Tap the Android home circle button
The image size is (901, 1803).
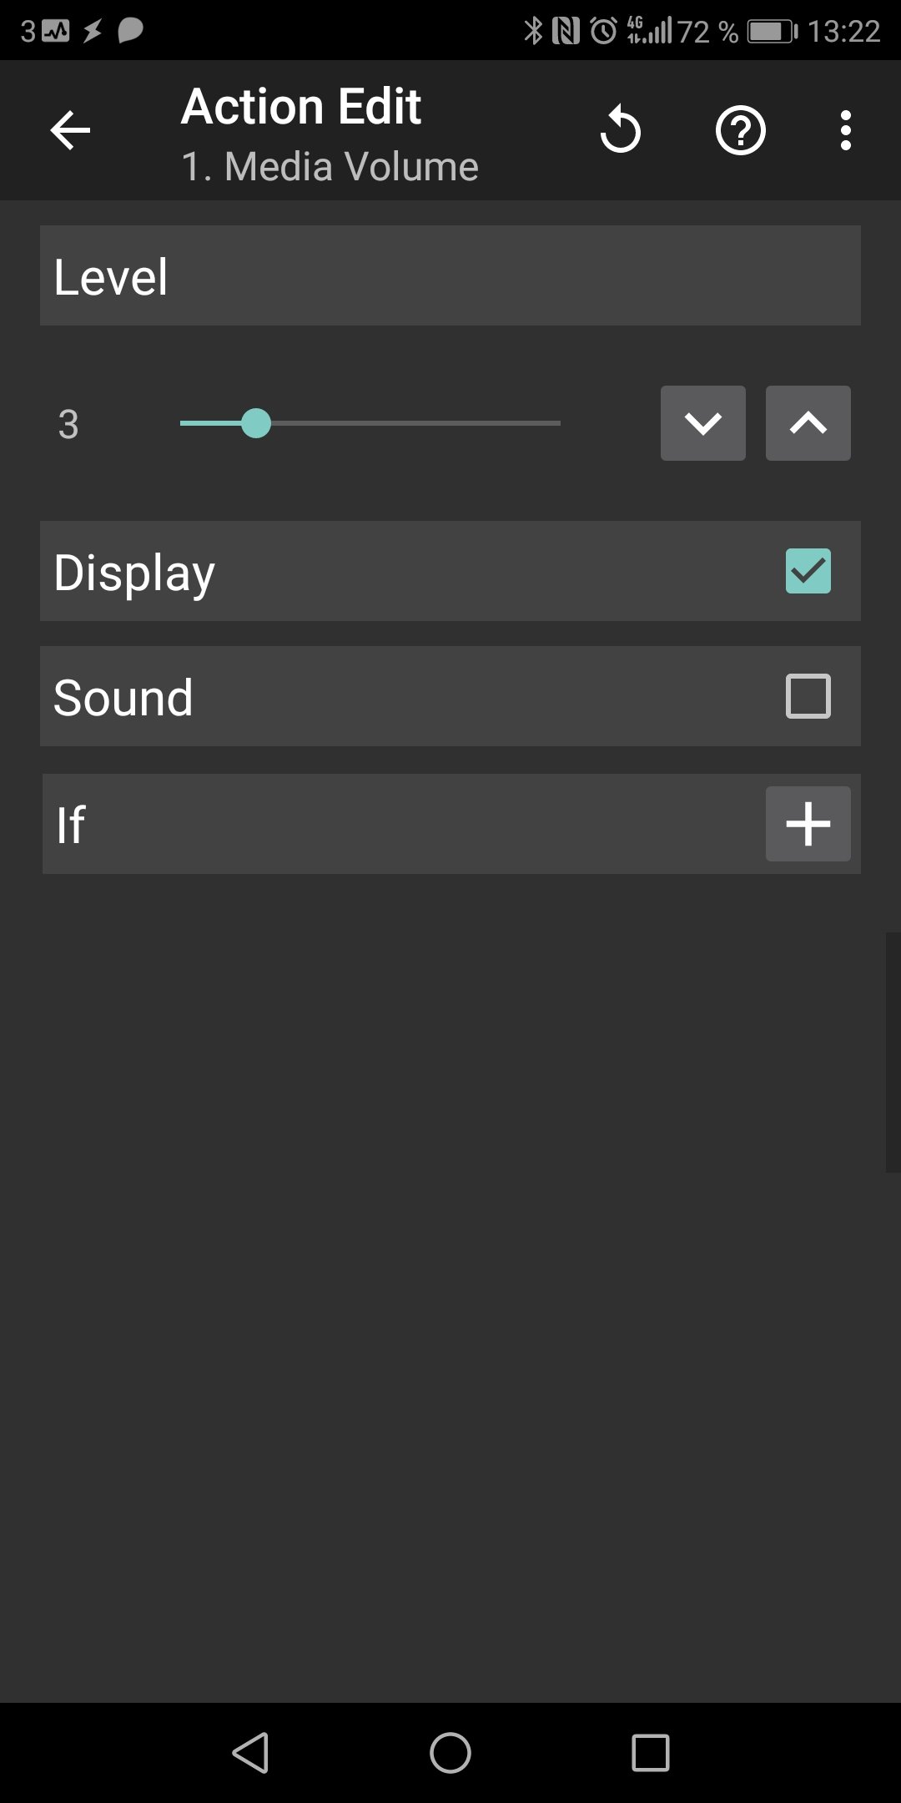450,1752
